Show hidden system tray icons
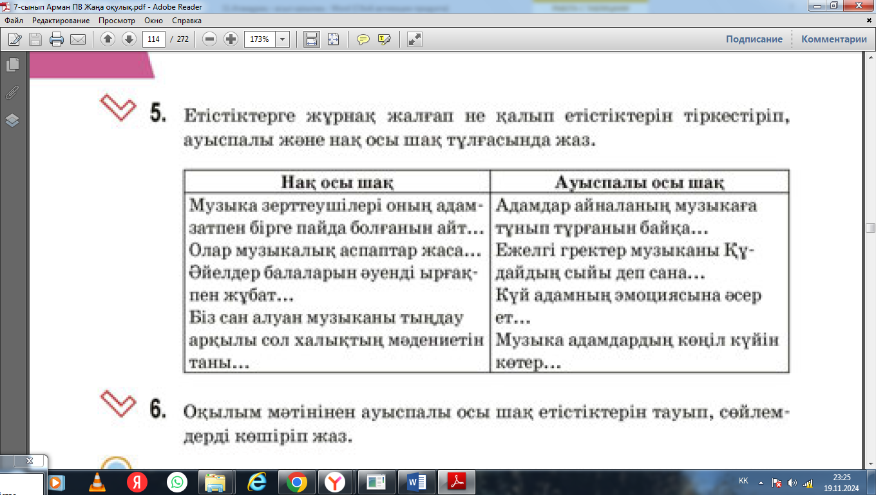This screenshot has width=876, height=495. point(761,482)
